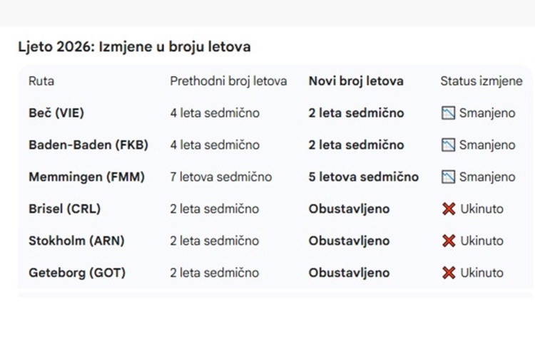The width and height of the screenshot is (535, 356).
Task: Click the decrease chart icon in Beč row
Action: coord(448,113)
